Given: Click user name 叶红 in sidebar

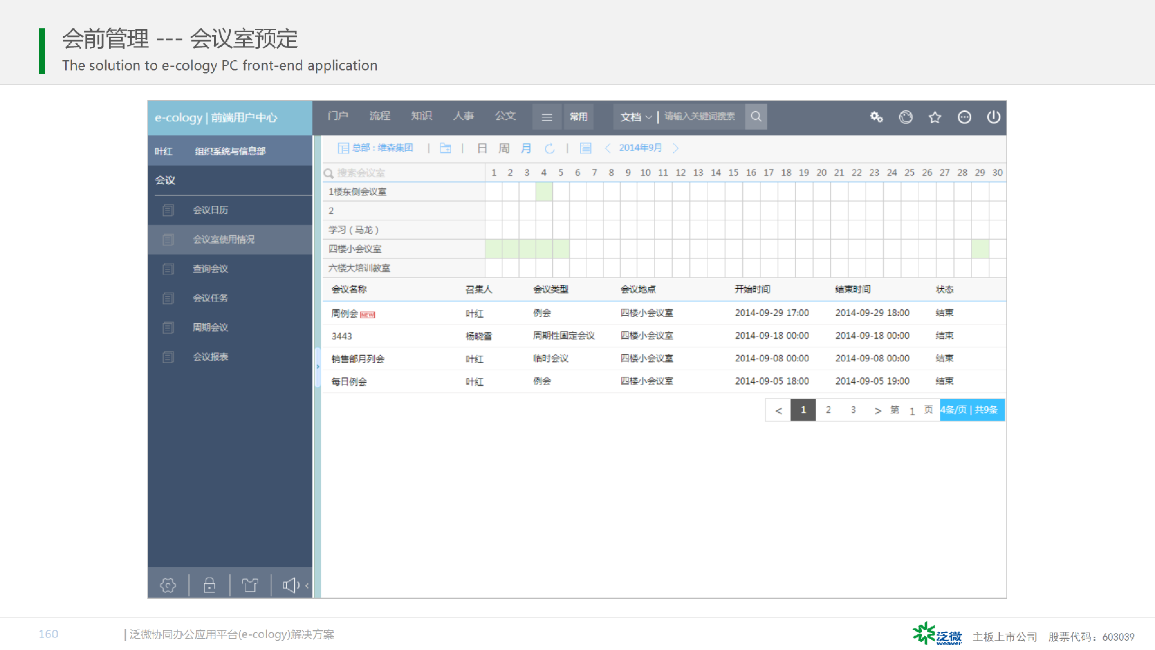Looking at the screenshot, I should point(164,151).
